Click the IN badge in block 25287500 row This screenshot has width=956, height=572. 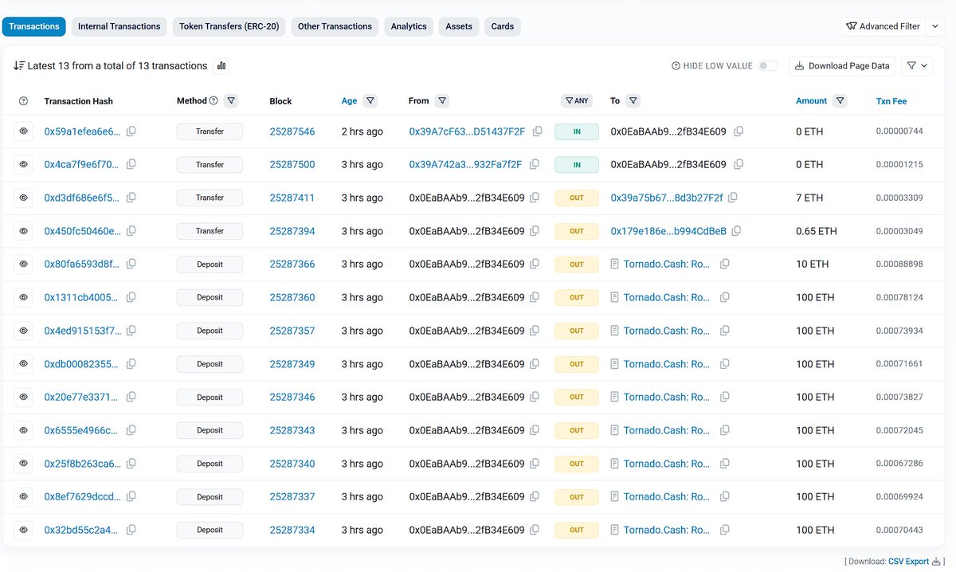coord(577,164)
